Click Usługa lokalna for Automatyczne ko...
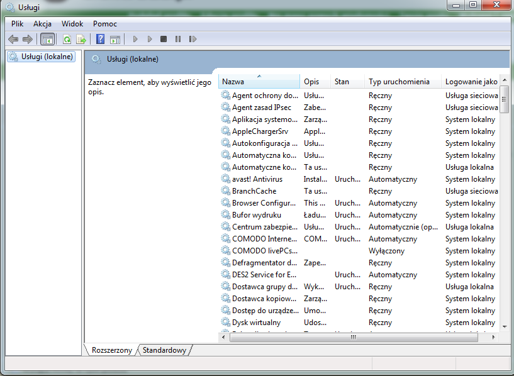 point(469,167)
